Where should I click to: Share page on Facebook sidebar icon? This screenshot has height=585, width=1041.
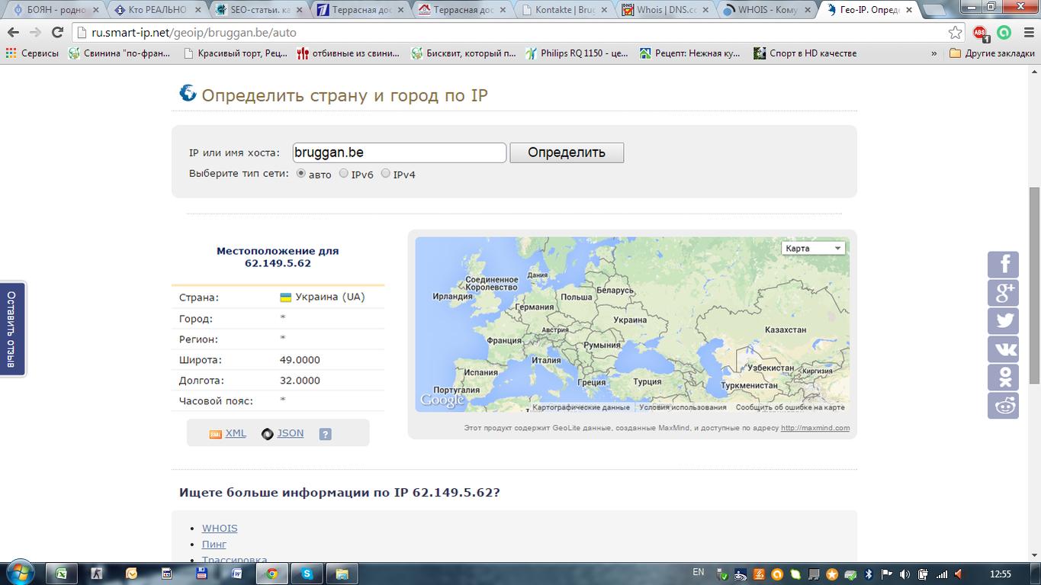1003,265
